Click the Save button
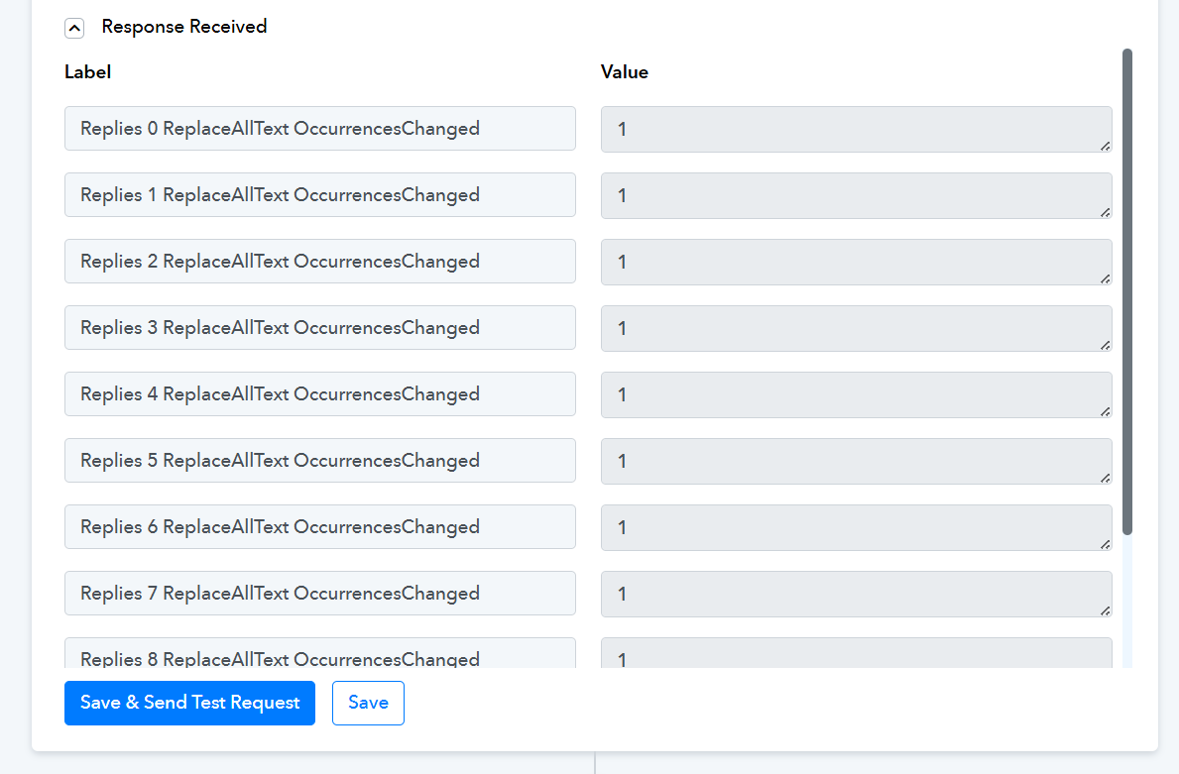The height and width of the screenshot is (774, 1179). (x=369, y=703)
